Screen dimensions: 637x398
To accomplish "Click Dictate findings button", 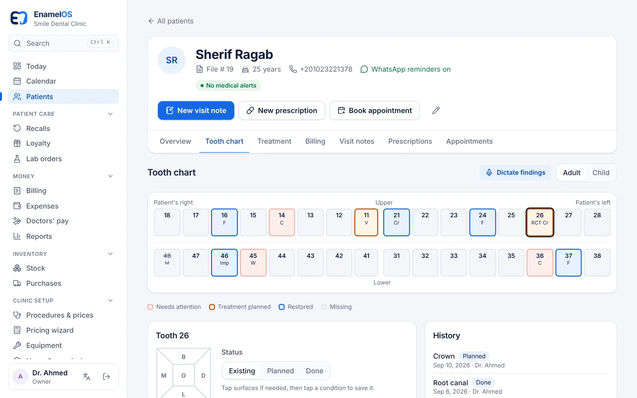I will click(x=516, y=173).
